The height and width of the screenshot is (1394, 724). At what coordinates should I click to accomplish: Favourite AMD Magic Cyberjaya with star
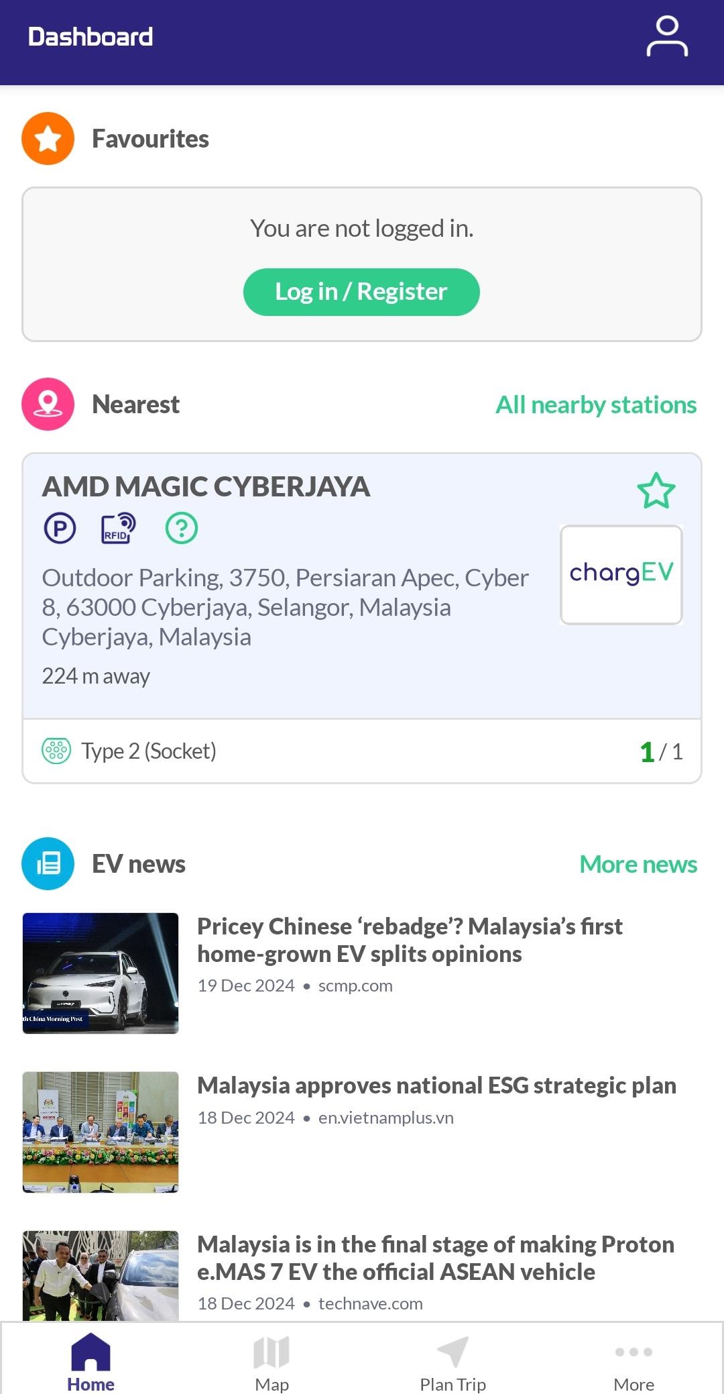(x=656, y=490)
